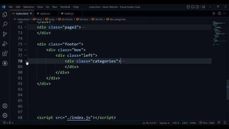This screenshot has width=229, height=129.
Task: Open the Run menu
Action: (x=55, y=7)
